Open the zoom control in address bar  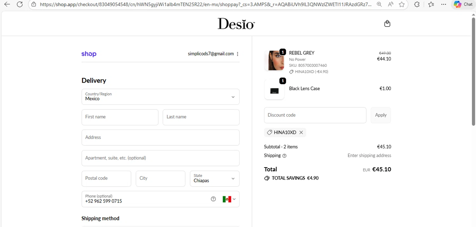[x=379, y=4]
